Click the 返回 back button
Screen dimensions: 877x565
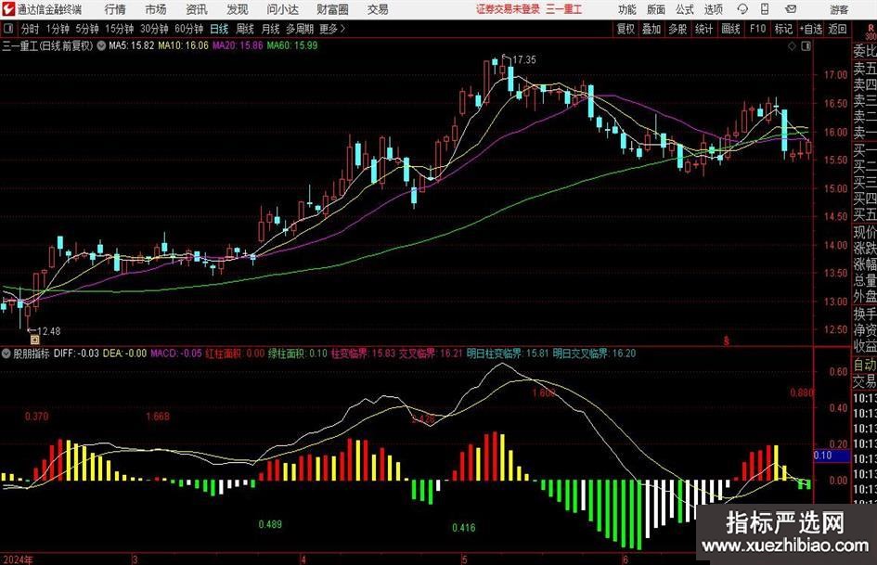(837, 29)
